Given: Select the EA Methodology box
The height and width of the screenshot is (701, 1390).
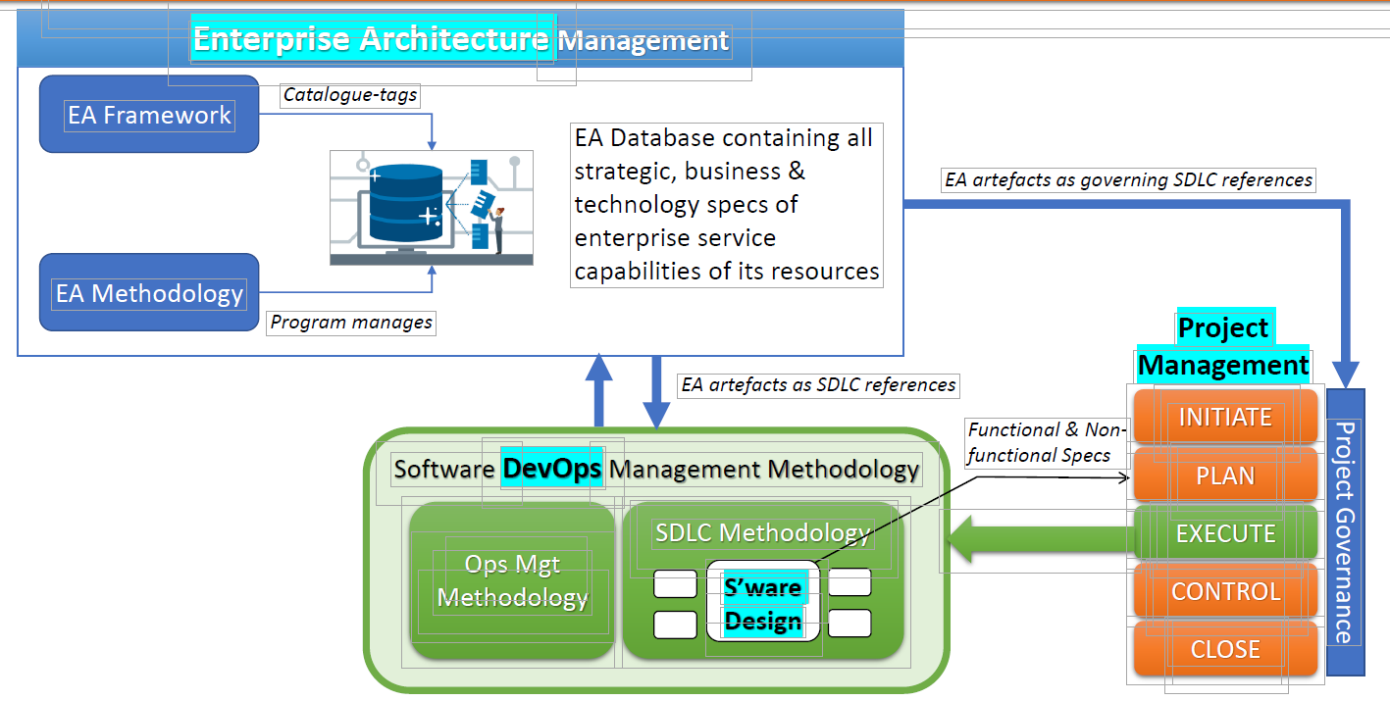Looking at the screenshot, I should click(149, 293).
